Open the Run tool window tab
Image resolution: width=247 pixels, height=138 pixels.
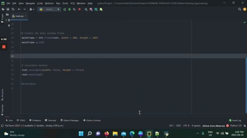point(9,120)
